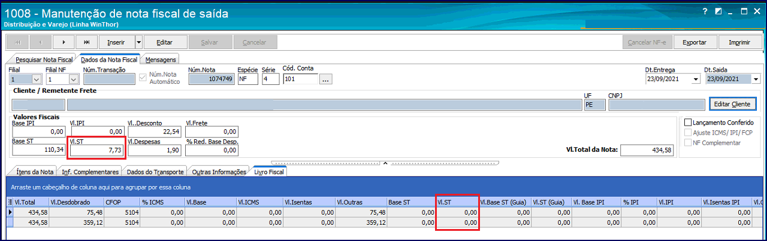Open the grid column chooser icon
The width and height of the screenshot is (767, 241).
point(9,202)
